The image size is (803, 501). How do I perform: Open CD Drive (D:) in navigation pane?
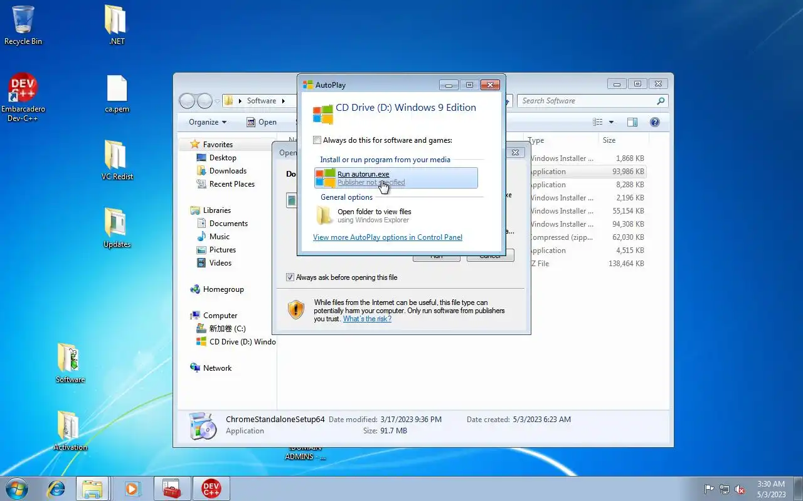(242, 342)
